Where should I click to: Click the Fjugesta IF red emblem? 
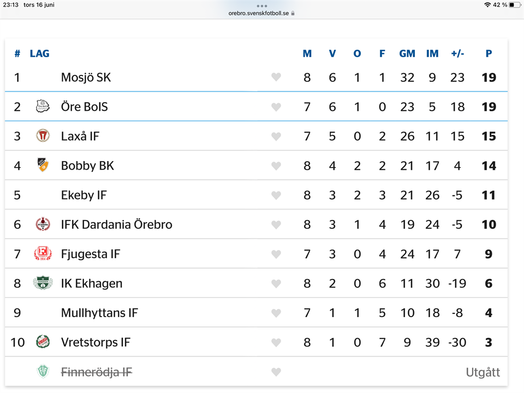43,253
